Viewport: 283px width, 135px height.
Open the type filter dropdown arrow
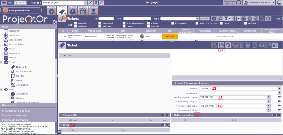198,19
